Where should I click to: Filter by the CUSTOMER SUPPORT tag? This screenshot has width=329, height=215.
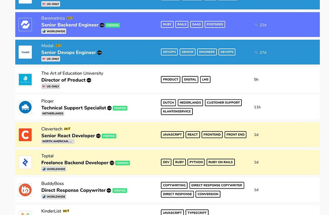pos(223,103)
